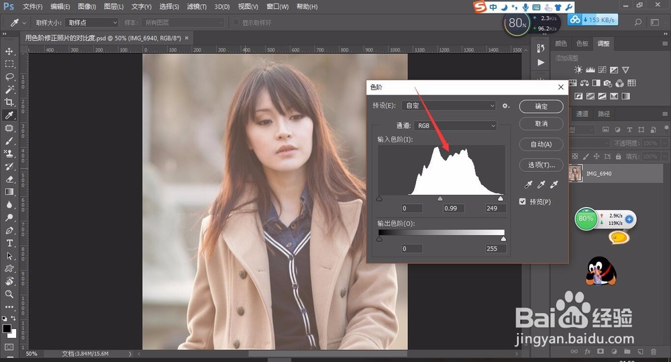The image size is (671, 362).
Task: Toggle the 显示取样环 checkbox
Action: (x=236, y=22)
